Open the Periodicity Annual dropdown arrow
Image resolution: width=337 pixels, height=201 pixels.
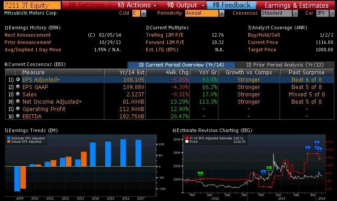coord(222,13)
